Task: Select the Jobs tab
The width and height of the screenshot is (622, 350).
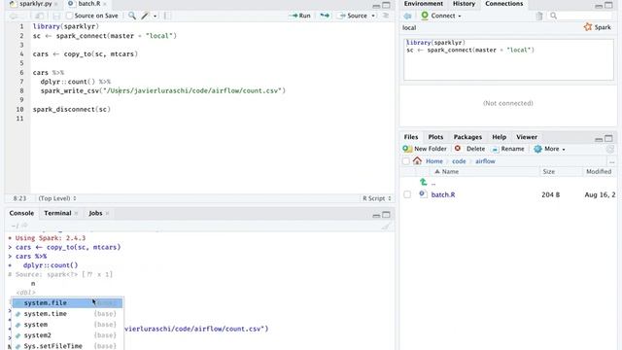Action: [x=95, y=213]
